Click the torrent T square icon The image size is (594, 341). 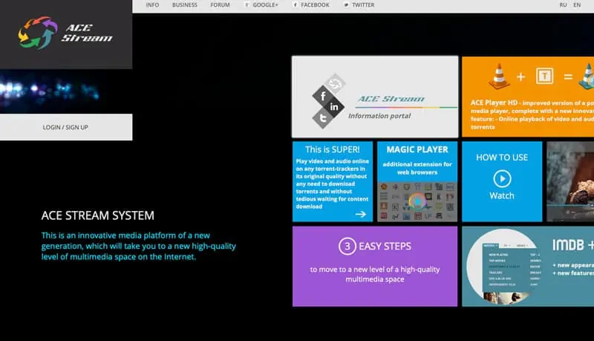(x=544, y=77)
